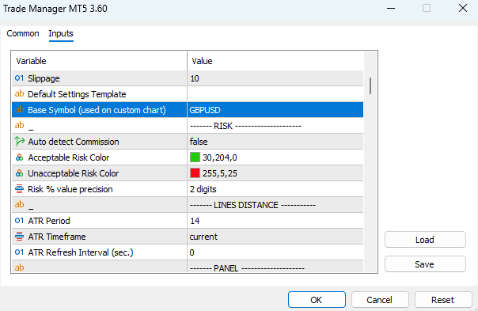Select the 'Acceptable Risk Color' variable name
478x311 pixels.
coord(69,157)
